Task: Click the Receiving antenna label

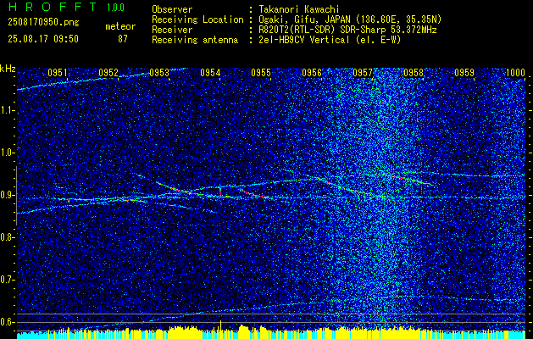Action: pos(195,40)
